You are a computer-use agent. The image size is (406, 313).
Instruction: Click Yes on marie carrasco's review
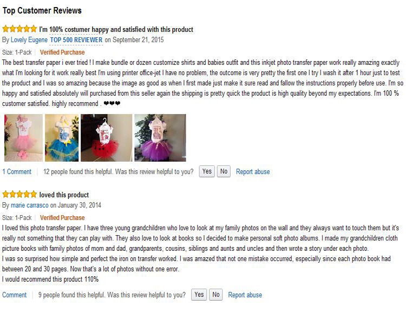pyautogui.click(x=199, y=295)
